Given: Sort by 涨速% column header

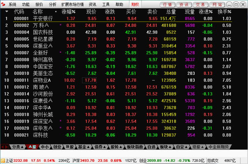Looking at the screenshot, I should pos(205,12).
